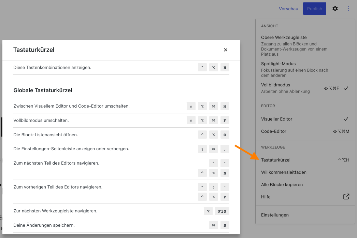Image resolution: width=357 pixels, height=238 pixels.
Task: Click the ANSICHT section label
Action: tap(270, 26)
